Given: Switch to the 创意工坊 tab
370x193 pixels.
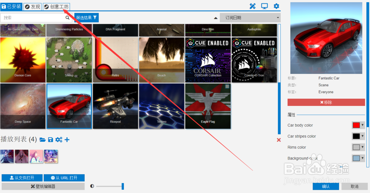Looking at the screenshot, I should coord(56,7).
